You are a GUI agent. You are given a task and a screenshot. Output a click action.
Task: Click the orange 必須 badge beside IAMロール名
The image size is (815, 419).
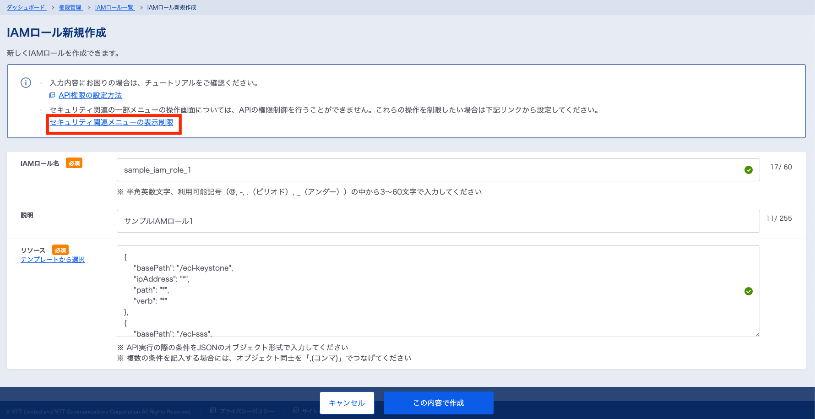74,163
